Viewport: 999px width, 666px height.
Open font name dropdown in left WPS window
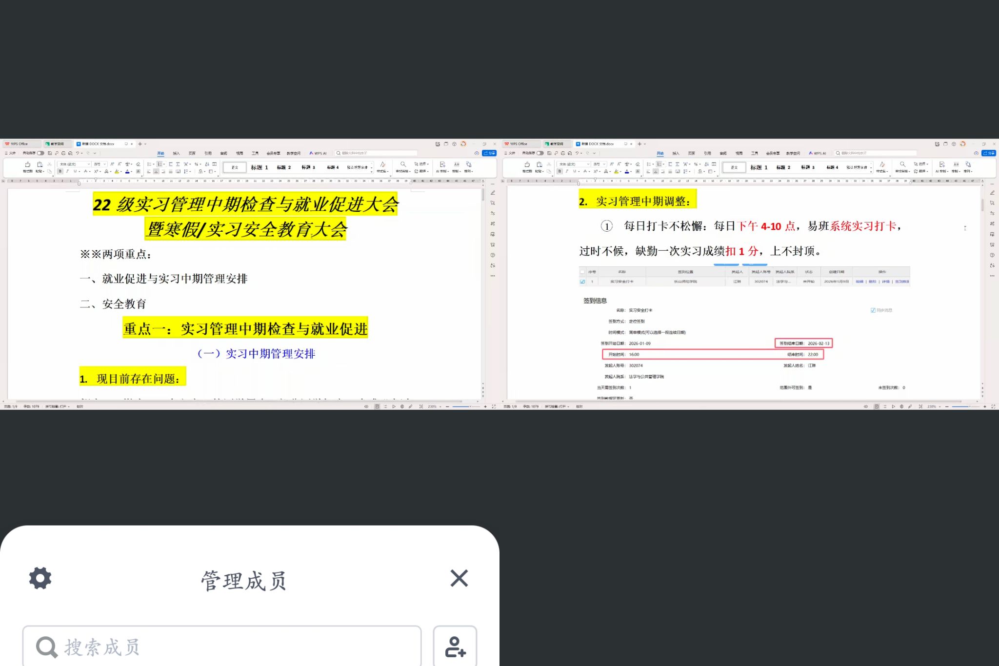89,164
